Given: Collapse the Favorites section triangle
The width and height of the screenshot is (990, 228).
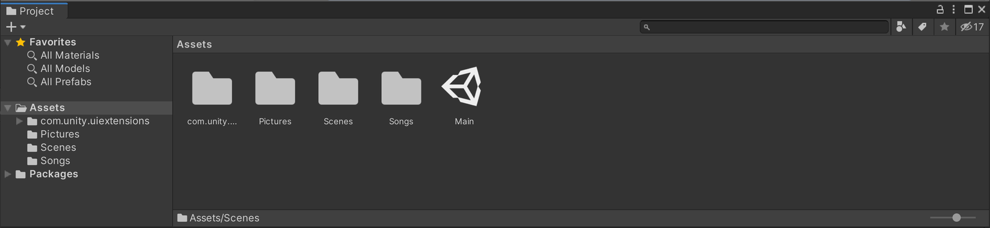Looking at the screenshot, I should pyautogui.click(x=7, y=43).
